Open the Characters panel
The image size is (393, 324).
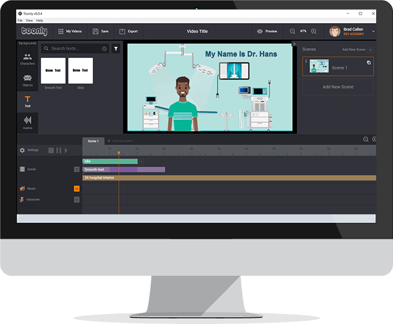point(27,59)
